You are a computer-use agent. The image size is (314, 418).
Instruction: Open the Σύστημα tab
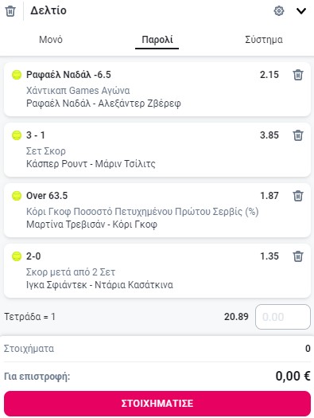click(264, 40)
